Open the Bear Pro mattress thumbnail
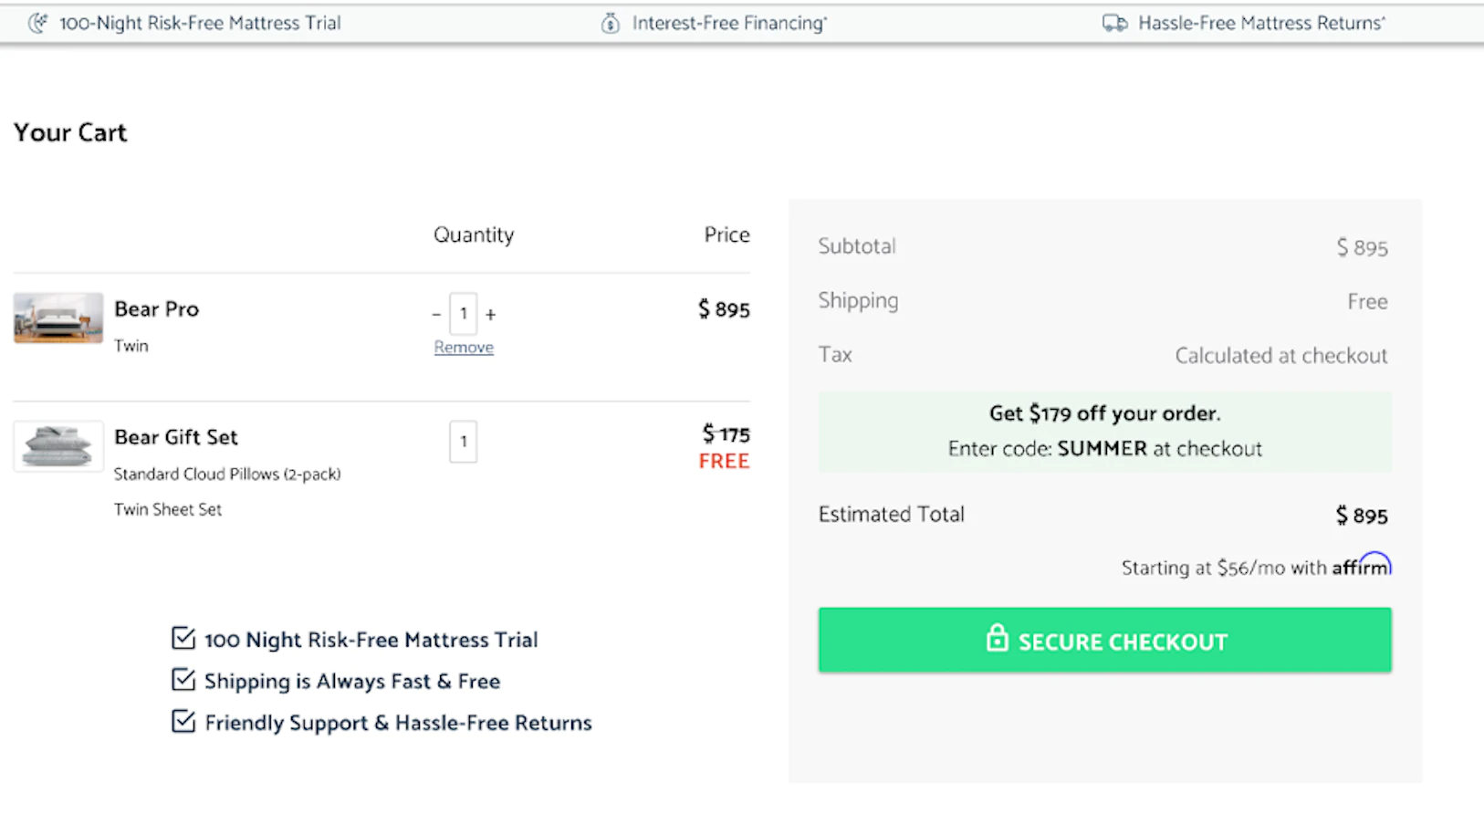Image resolution: width=1484 pixels, height=814 pixels. pyautogui.click(x=58, y=318)
